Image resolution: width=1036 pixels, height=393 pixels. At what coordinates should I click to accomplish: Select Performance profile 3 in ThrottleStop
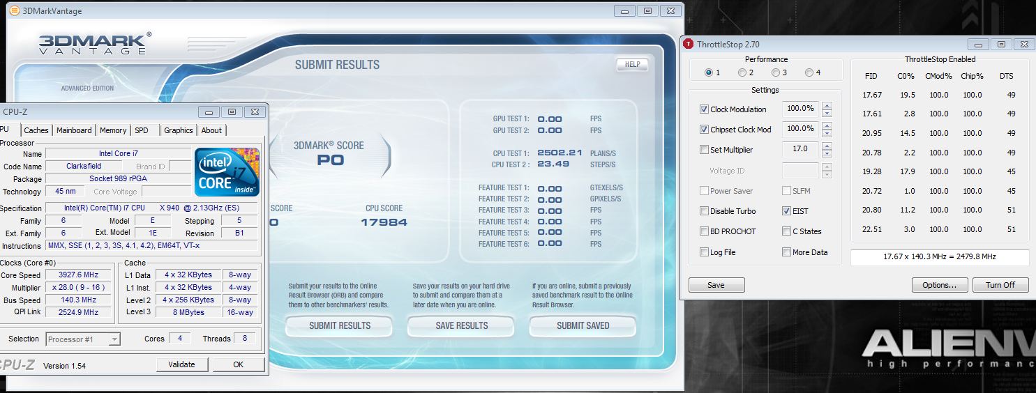[775, 72]
